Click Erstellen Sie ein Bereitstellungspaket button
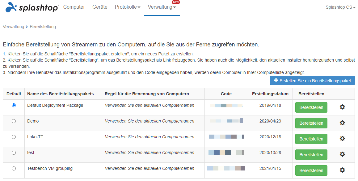This screenshot has width=358, height=181. pos(312,80)
